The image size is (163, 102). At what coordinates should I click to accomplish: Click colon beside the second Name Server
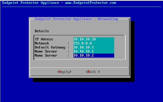click(68, 55)
